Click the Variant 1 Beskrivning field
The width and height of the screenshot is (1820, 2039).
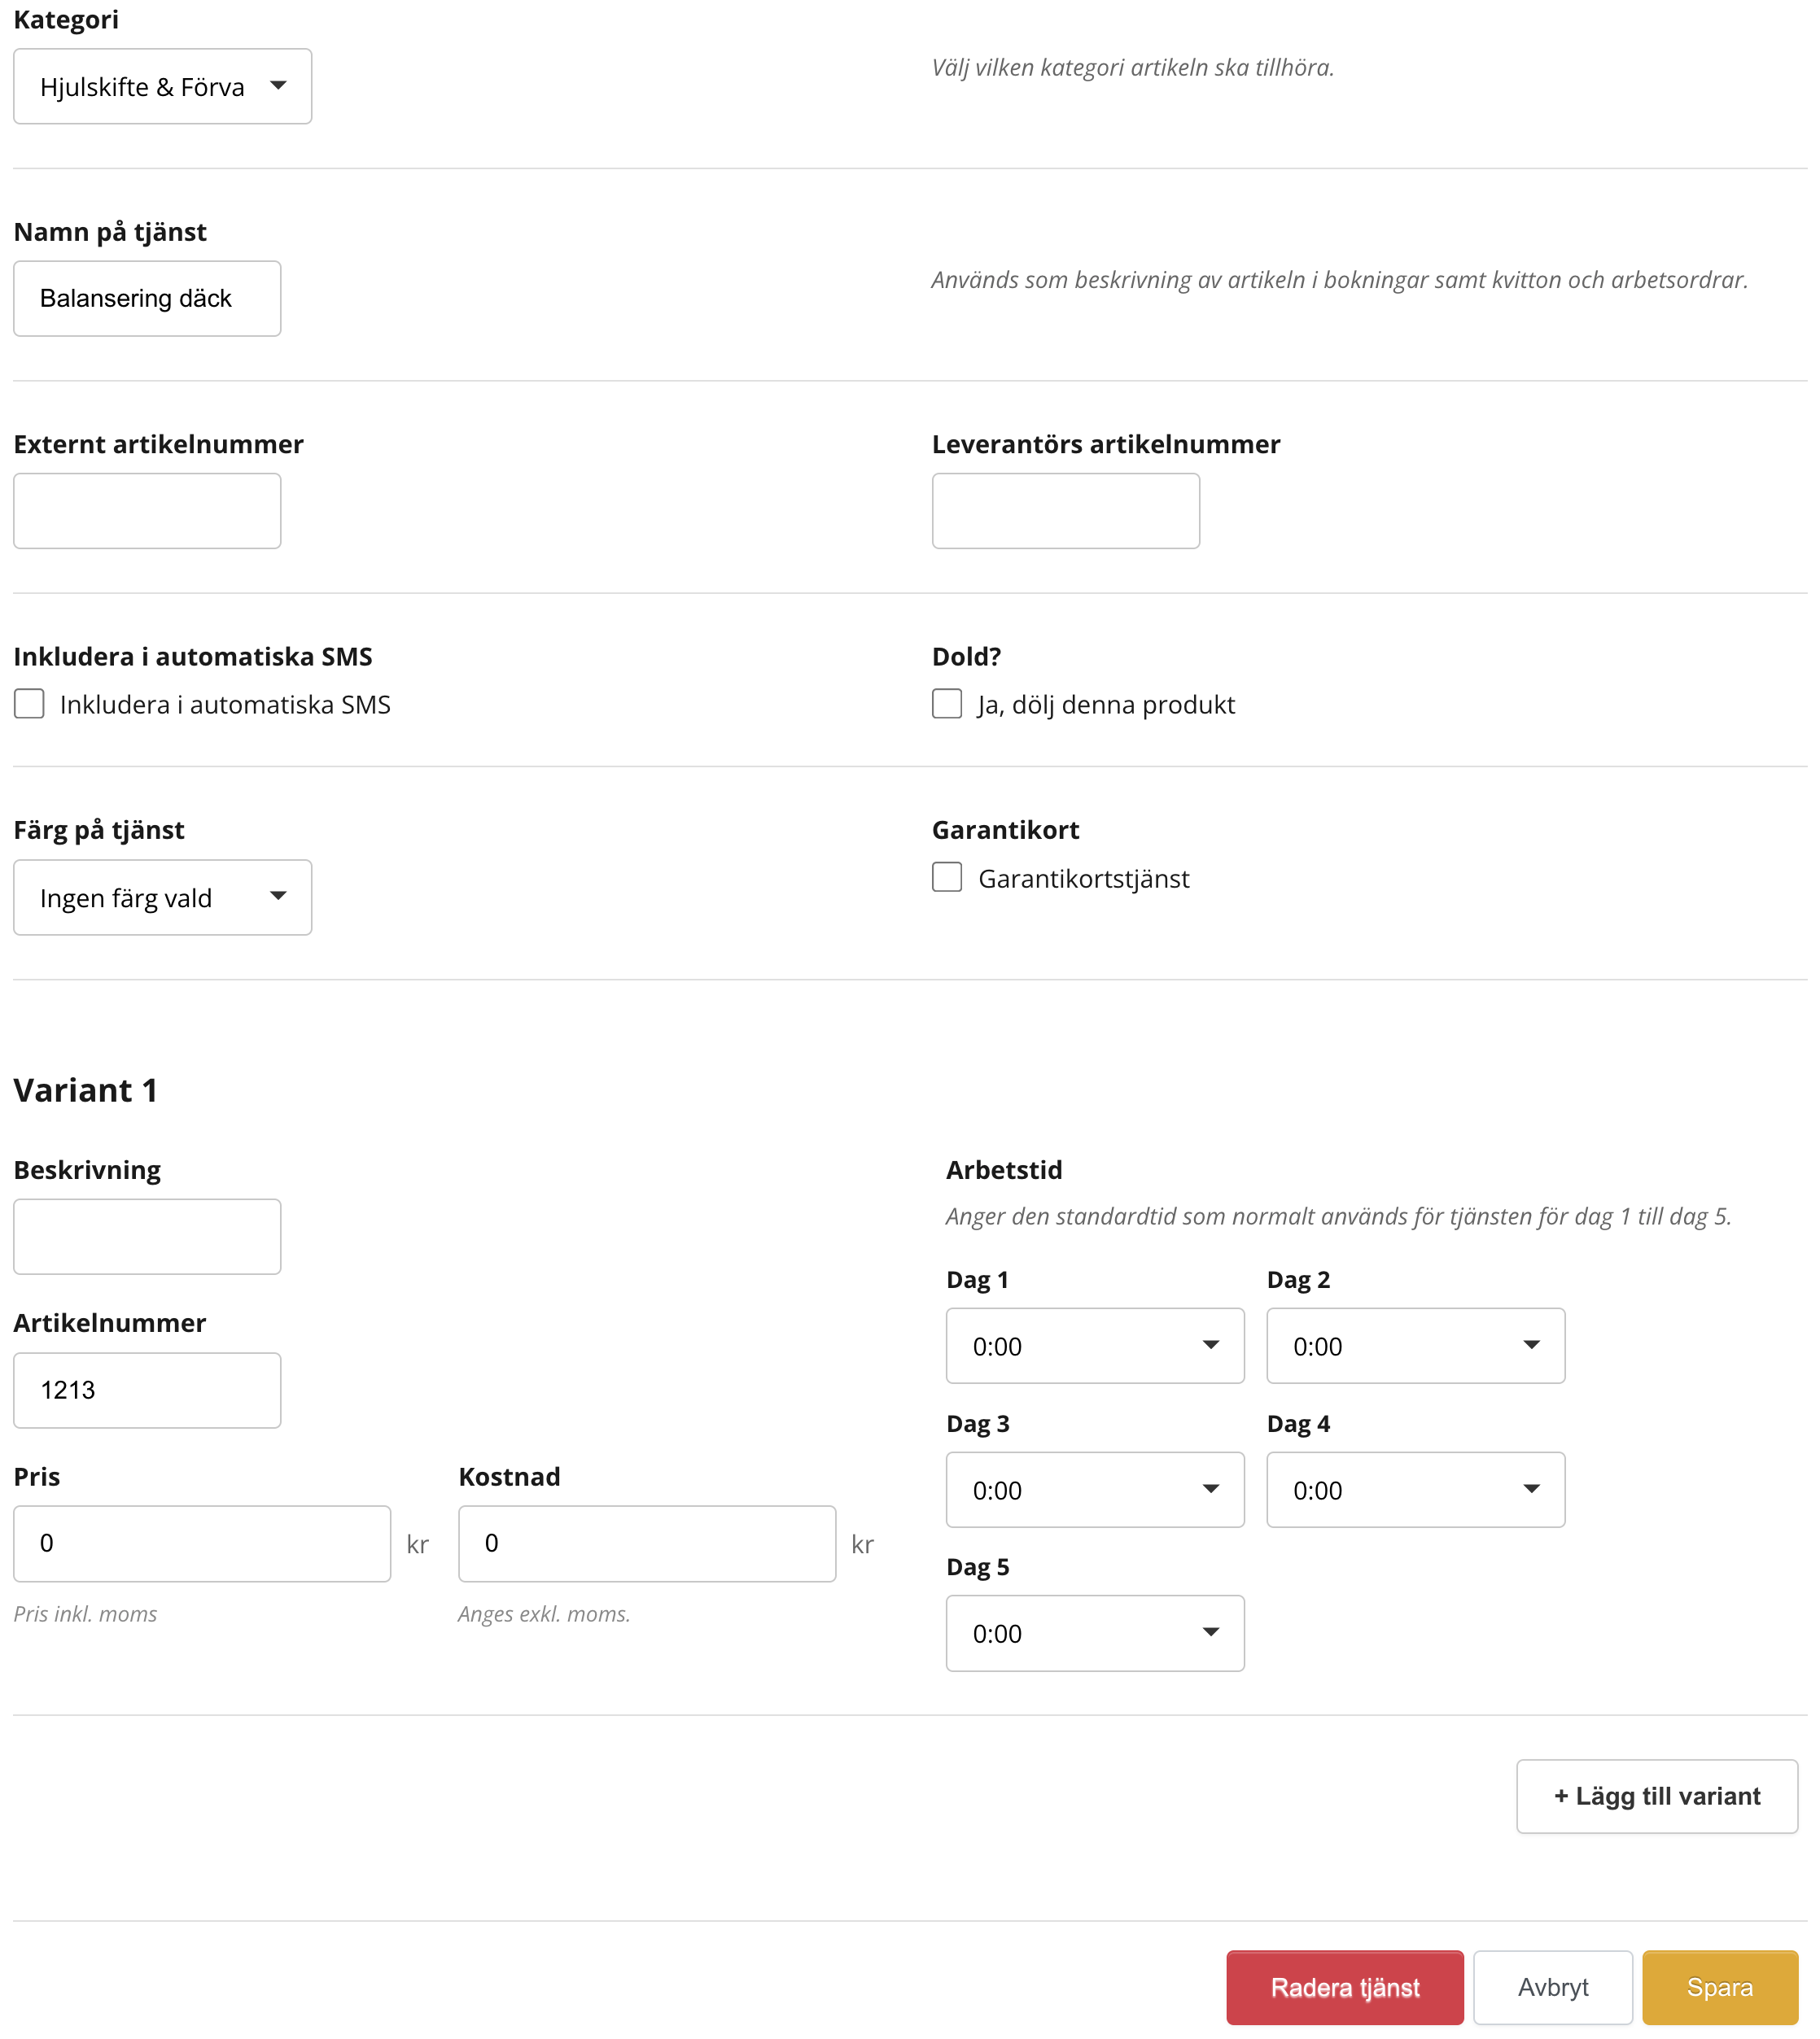click(x=147, y=1237)
